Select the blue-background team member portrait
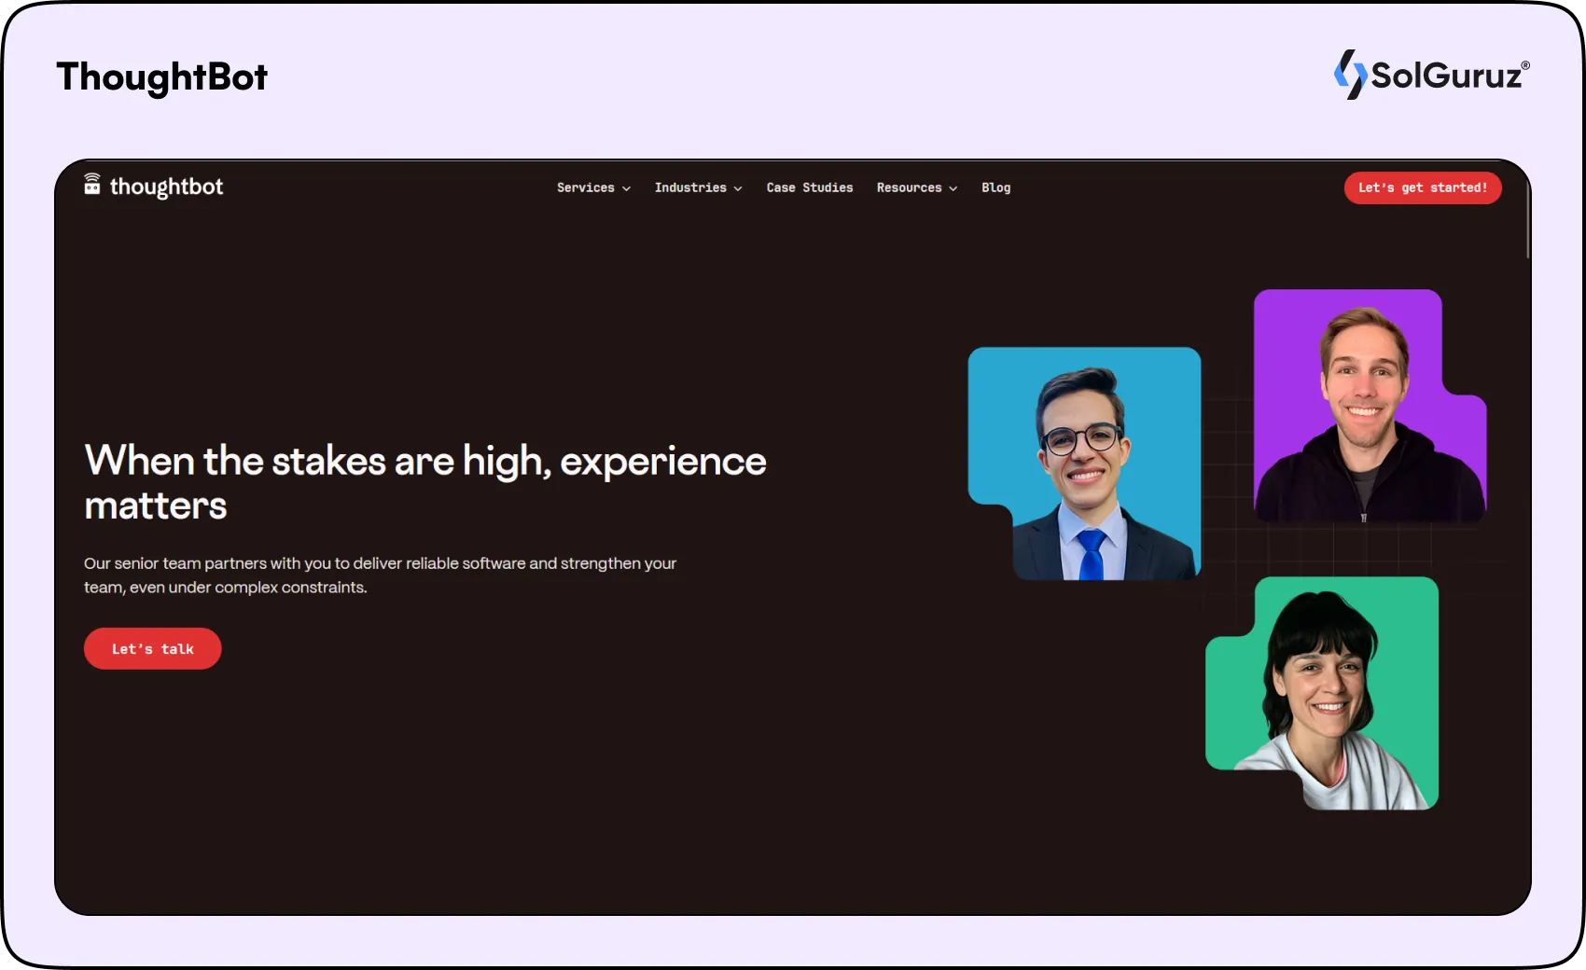This screenshot has height=970, width=1586. (1084, 464)
